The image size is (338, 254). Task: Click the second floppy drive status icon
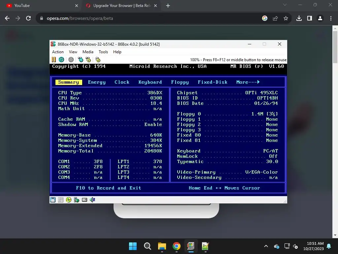[x=61, y=200]
